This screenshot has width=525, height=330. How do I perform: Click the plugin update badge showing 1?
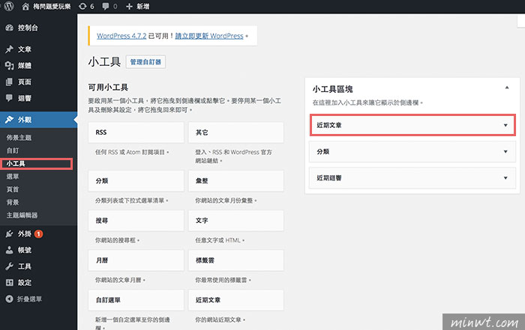(38, 233)
